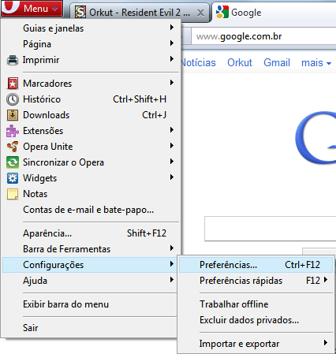Open the Aparência menu item
The width and height of the screenshot is (336, 354).
click(x=91, y=233)
